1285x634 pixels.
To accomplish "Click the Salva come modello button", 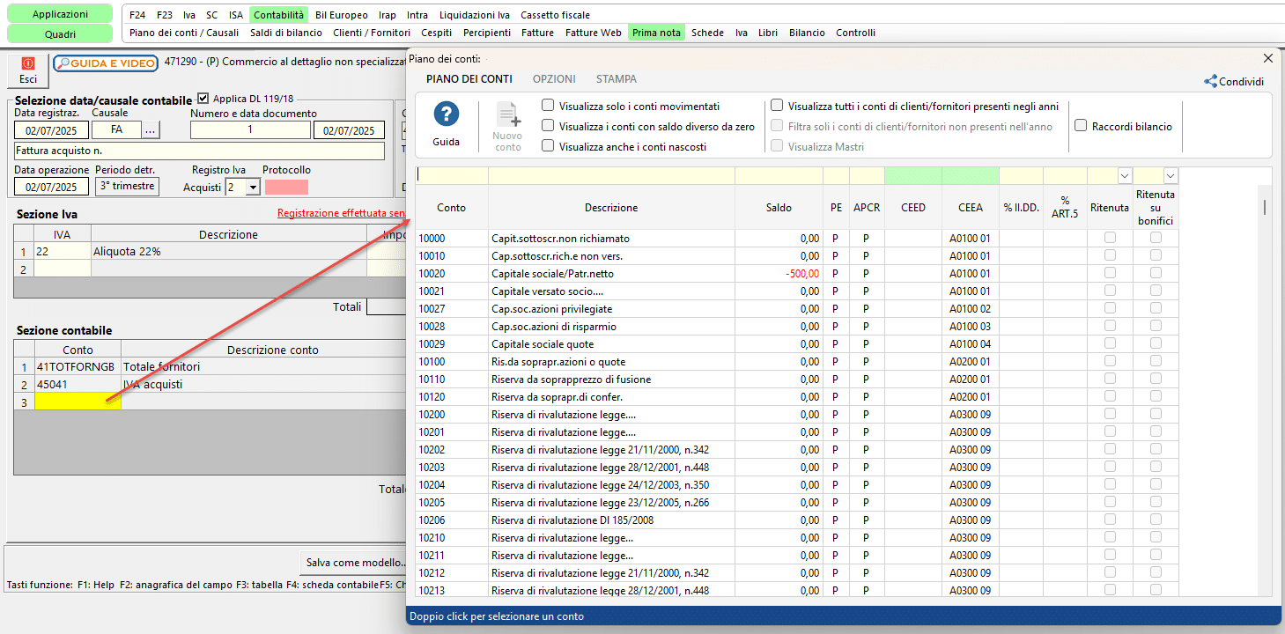I will (356, 562).
